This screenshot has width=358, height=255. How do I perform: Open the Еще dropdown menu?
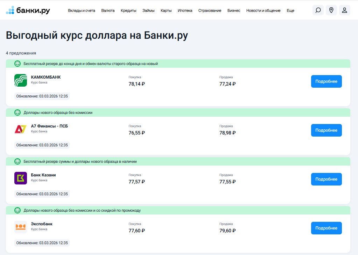[290, 10]
